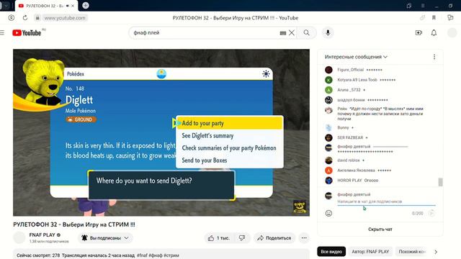Open the YouTube home logo
Image resolution: width=461 pixels, height=259 pixels.
(27, 33)
